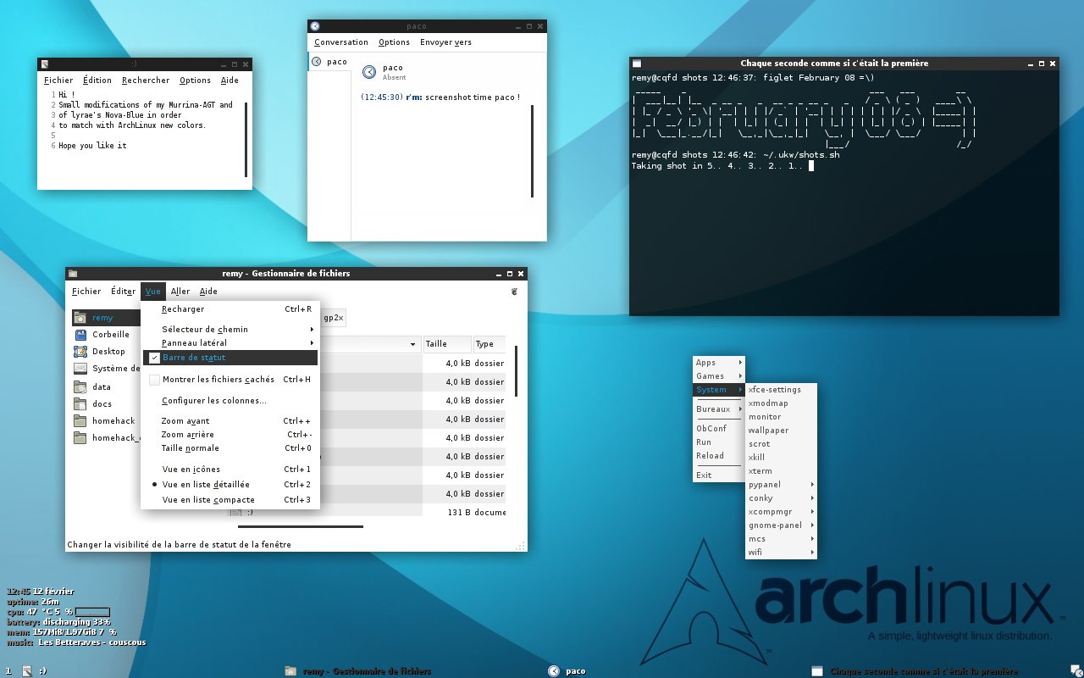Click the sort arrow in the file list header
This screenshot has height=678, width=1084.
tap(413, 345)
